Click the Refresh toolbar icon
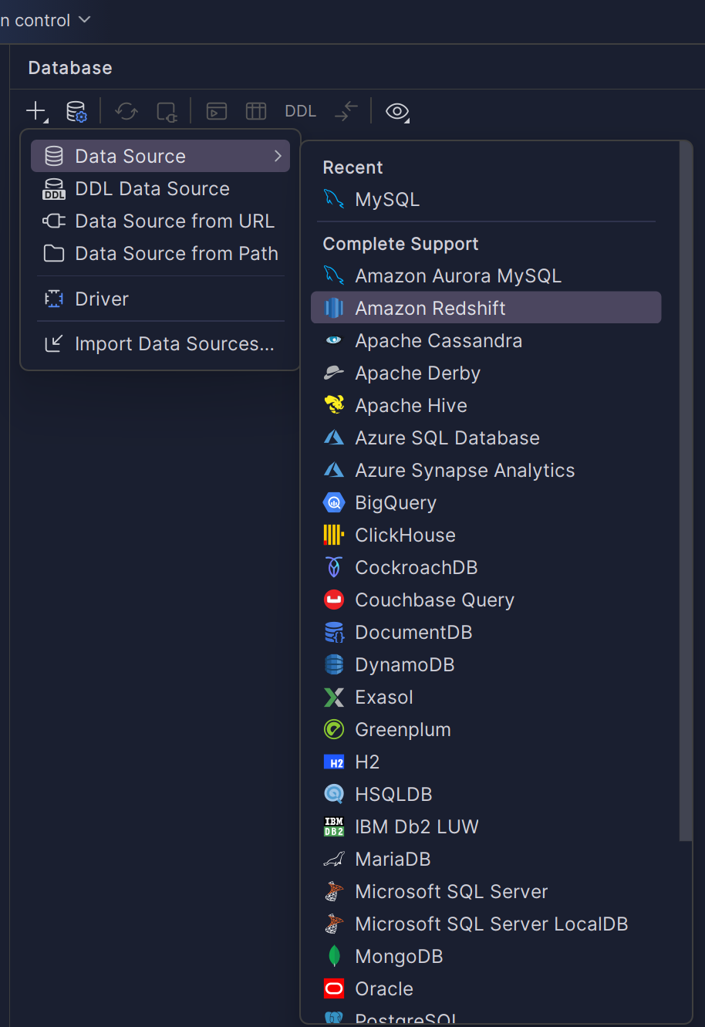 click(126, 111)
